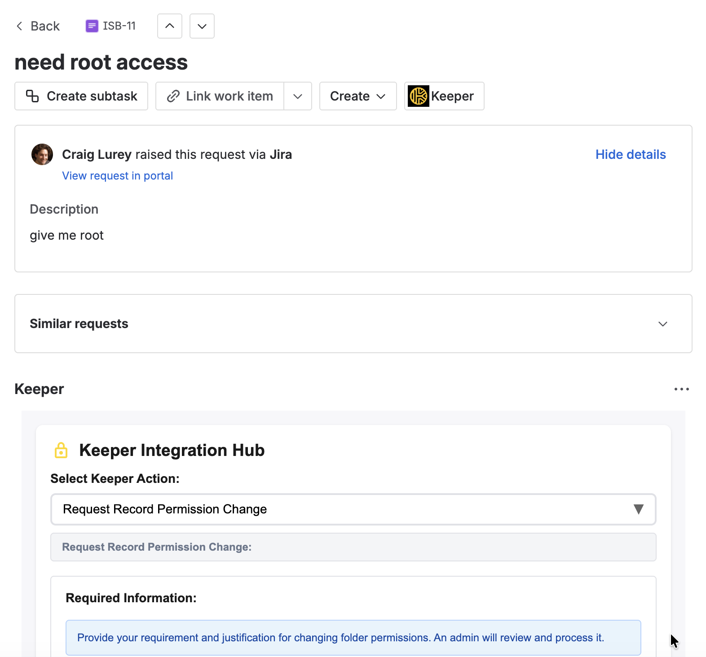Viewport: 706px width, 657px height.
Task: Click the yellow lock icon in Keeper Hub
Action: (61, 450)
